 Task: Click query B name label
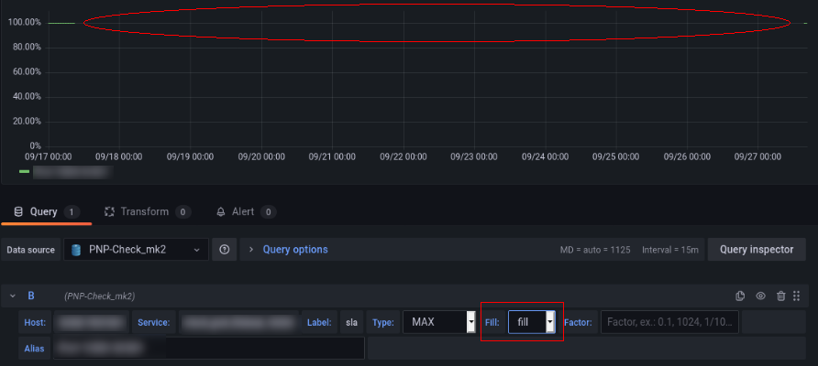point(31,296)
